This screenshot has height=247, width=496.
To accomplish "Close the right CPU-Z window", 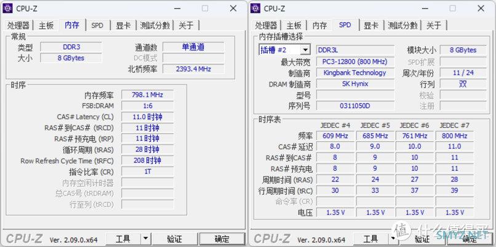I will point(481,9).
